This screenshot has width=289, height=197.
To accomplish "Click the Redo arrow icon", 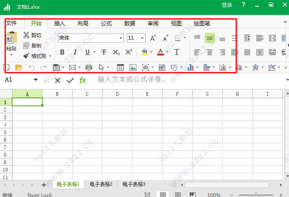I will coord(43,68).
